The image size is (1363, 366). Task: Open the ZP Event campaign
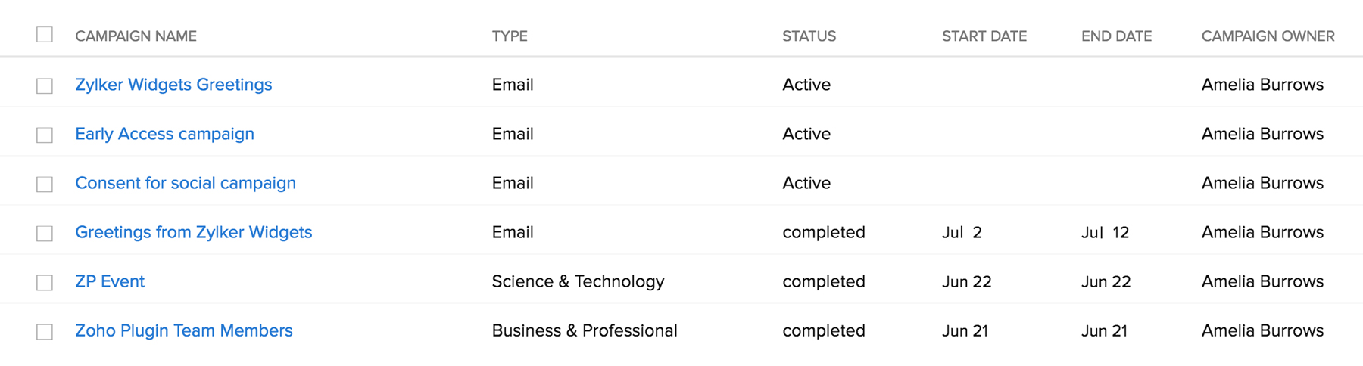(110, 281)
